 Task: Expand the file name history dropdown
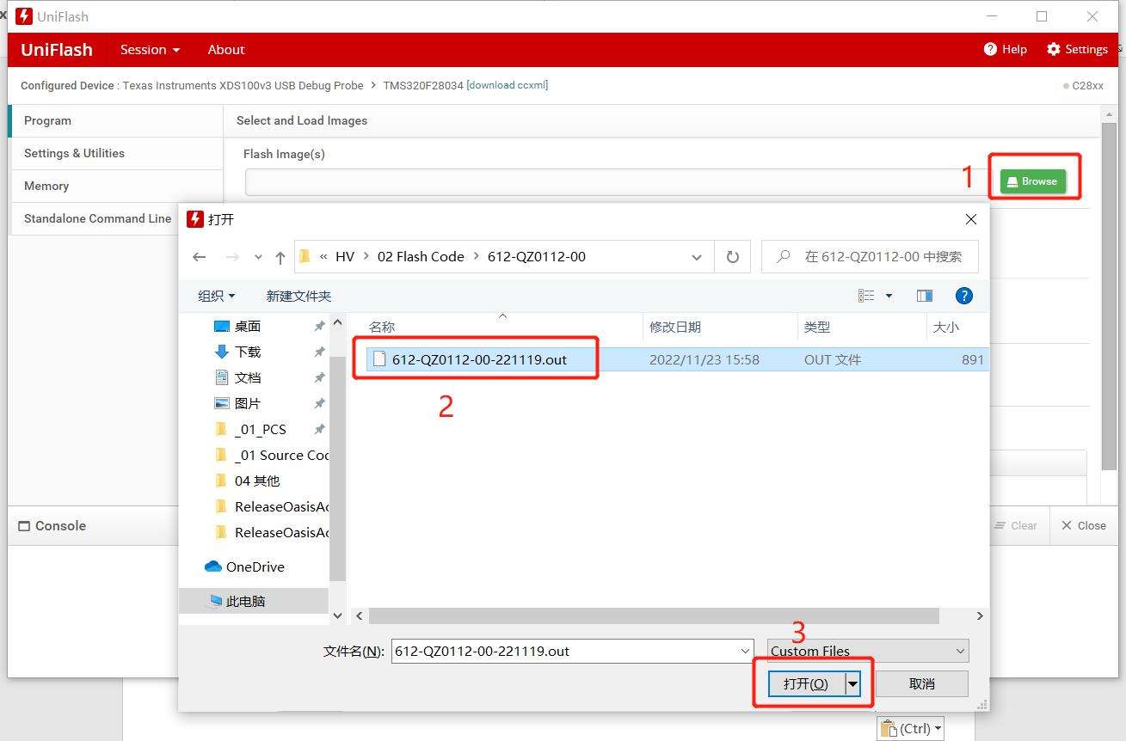[746, 651]
